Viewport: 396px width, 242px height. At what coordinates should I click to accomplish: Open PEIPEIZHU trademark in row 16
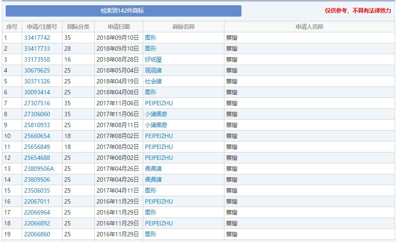(159, 201)
